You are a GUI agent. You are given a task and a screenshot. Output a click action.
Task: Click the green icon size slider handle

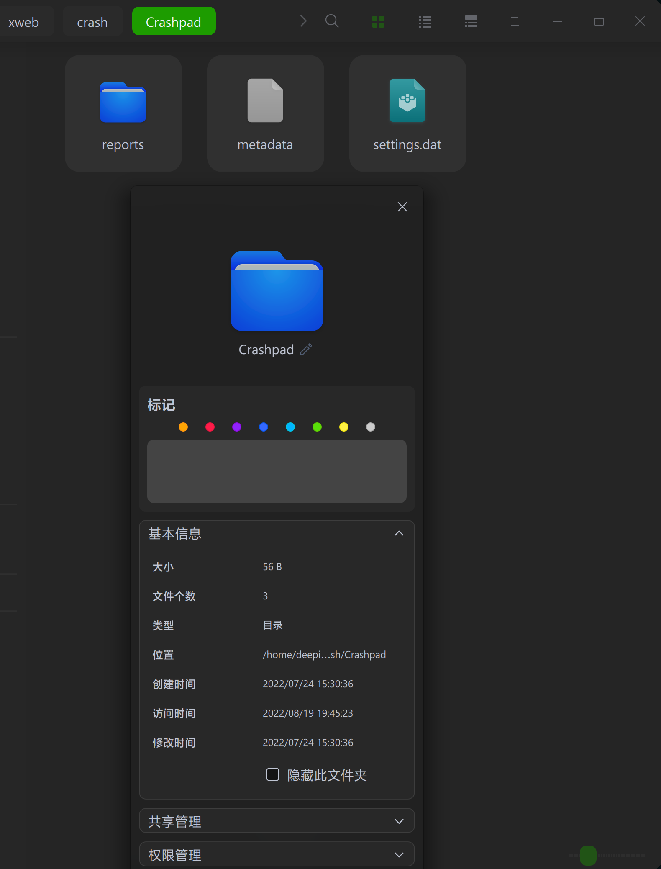(588, 856)
